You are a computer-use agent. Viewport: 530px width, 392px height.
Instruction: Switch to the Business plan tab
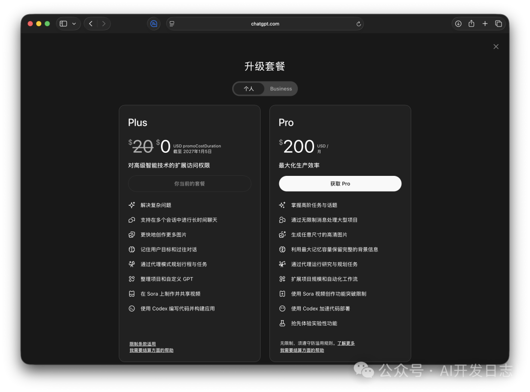(x=281, y=88)
